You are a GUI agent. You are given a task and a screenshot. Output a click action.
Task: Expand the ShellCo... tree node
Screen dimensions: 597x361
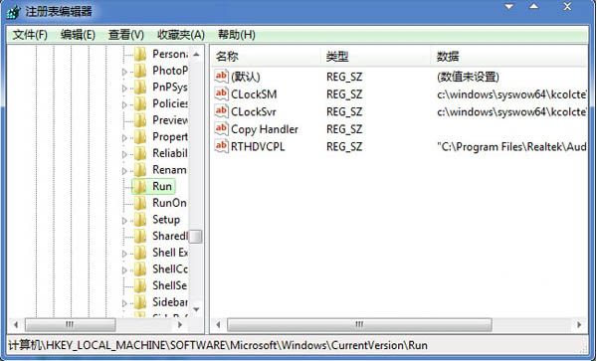124,271
